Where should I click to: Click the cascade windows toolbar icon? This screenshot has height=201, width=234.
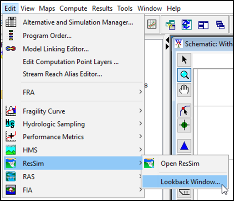point(220,25)
